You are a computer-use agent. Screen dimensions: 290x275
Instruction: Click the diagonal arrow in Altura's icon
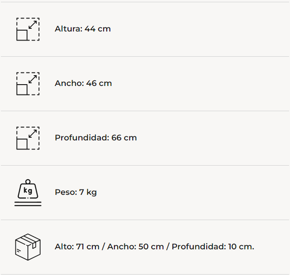click(x=33, y=25)
